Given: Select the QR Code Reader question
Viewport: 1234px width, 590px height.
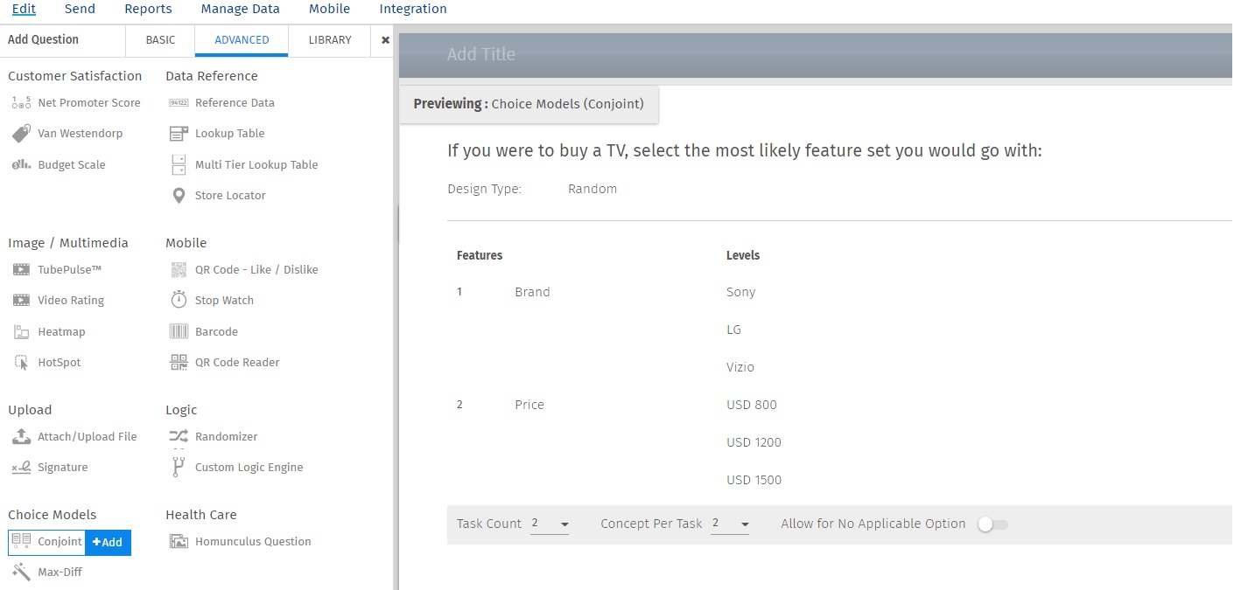Looking at the screenshot, I should tap(236, 362).
